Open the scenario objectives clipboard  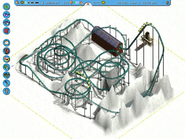click(x=6, y=43)
